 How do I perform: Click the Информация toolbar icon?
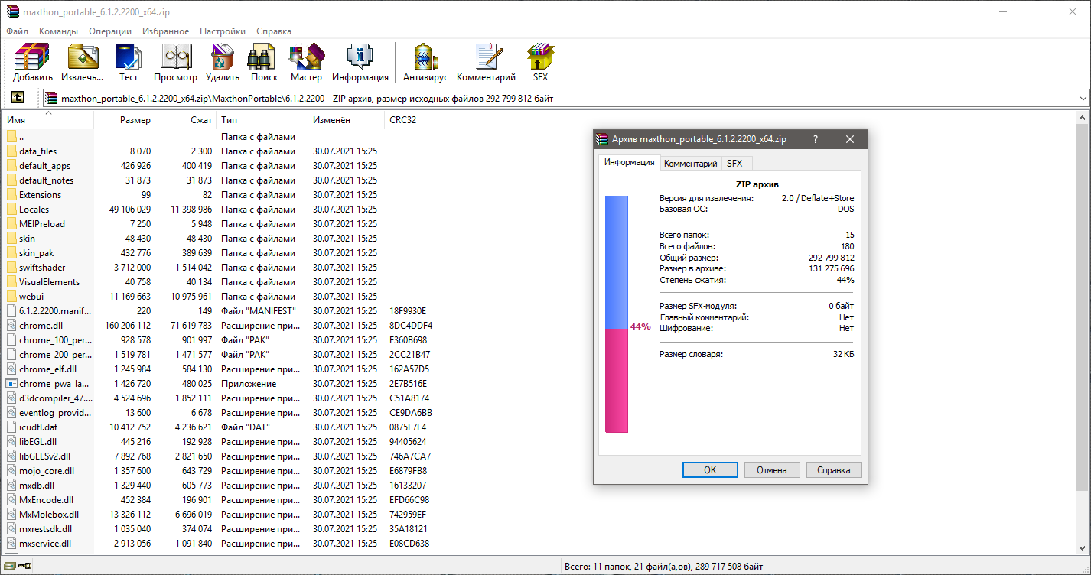360,63
